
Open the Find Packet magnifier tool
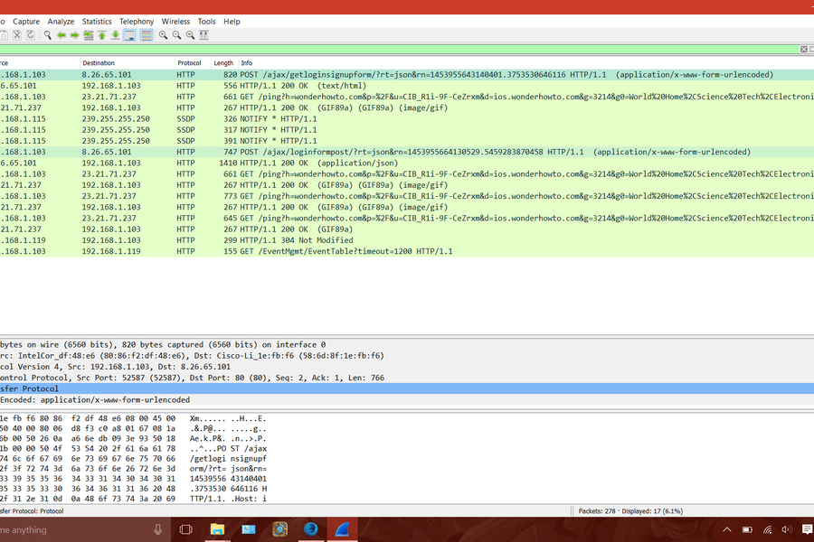[x=47, y=34]
